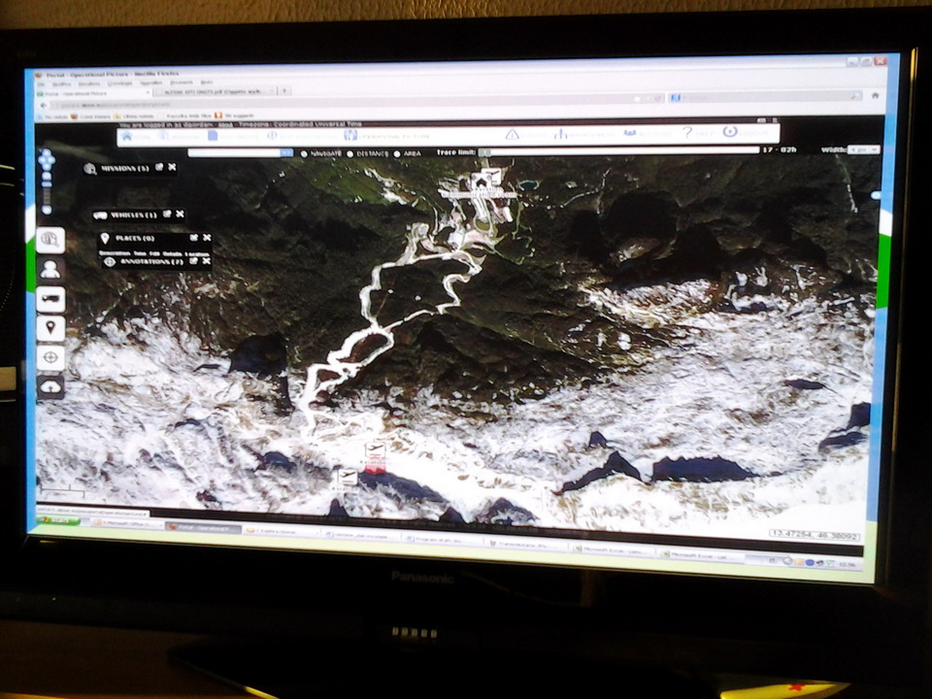The image size is (932, 699).
Task: Click the Logout power button
Action: (x=730, y=133)
